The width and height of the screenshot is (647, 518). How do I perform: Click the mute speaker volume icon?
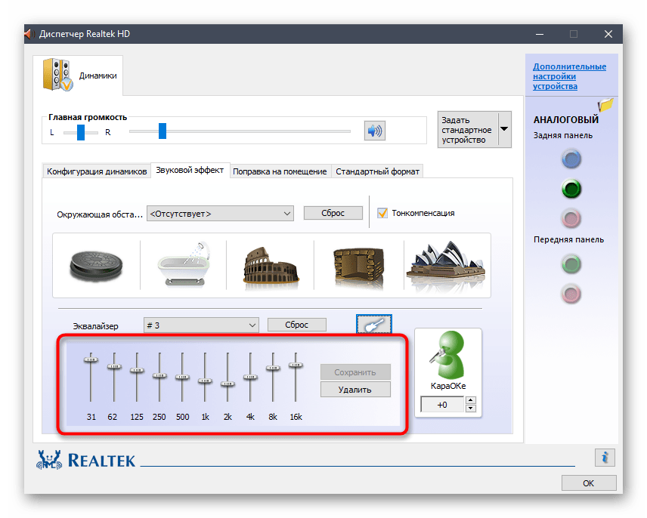click(374, 131)
